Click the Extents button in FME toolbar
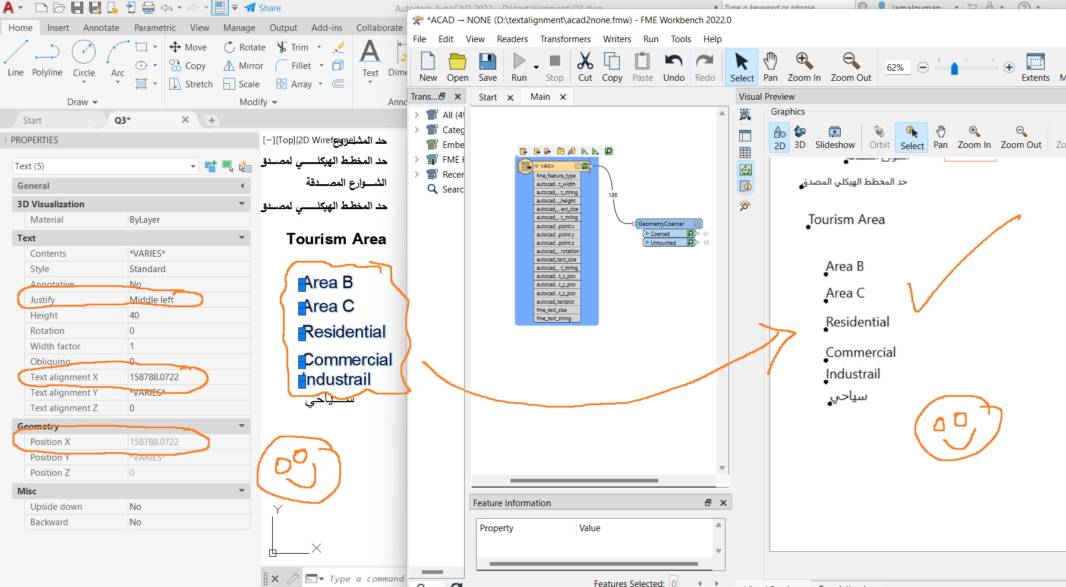 pos(1036,67)
